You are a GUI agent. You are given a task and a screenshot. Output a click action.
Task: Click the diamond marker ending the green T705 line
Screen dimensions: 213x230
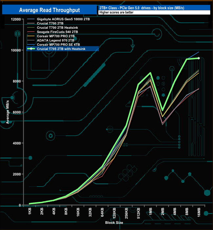pos(199,58)
